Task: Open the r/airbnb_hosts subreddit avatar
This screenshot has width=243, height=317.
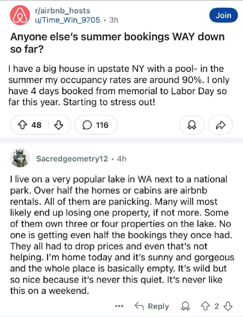Action: (x=19, y=15)
